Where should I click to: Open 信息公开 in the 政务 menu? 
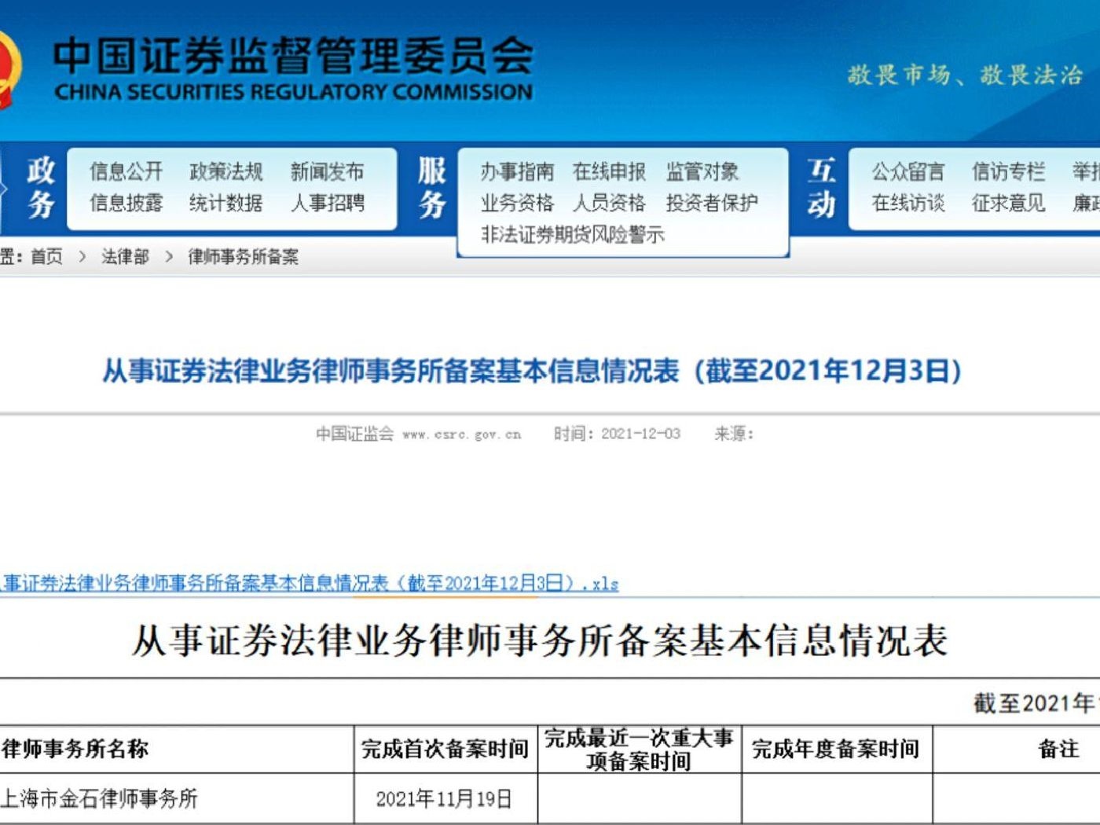pos(126,171)
